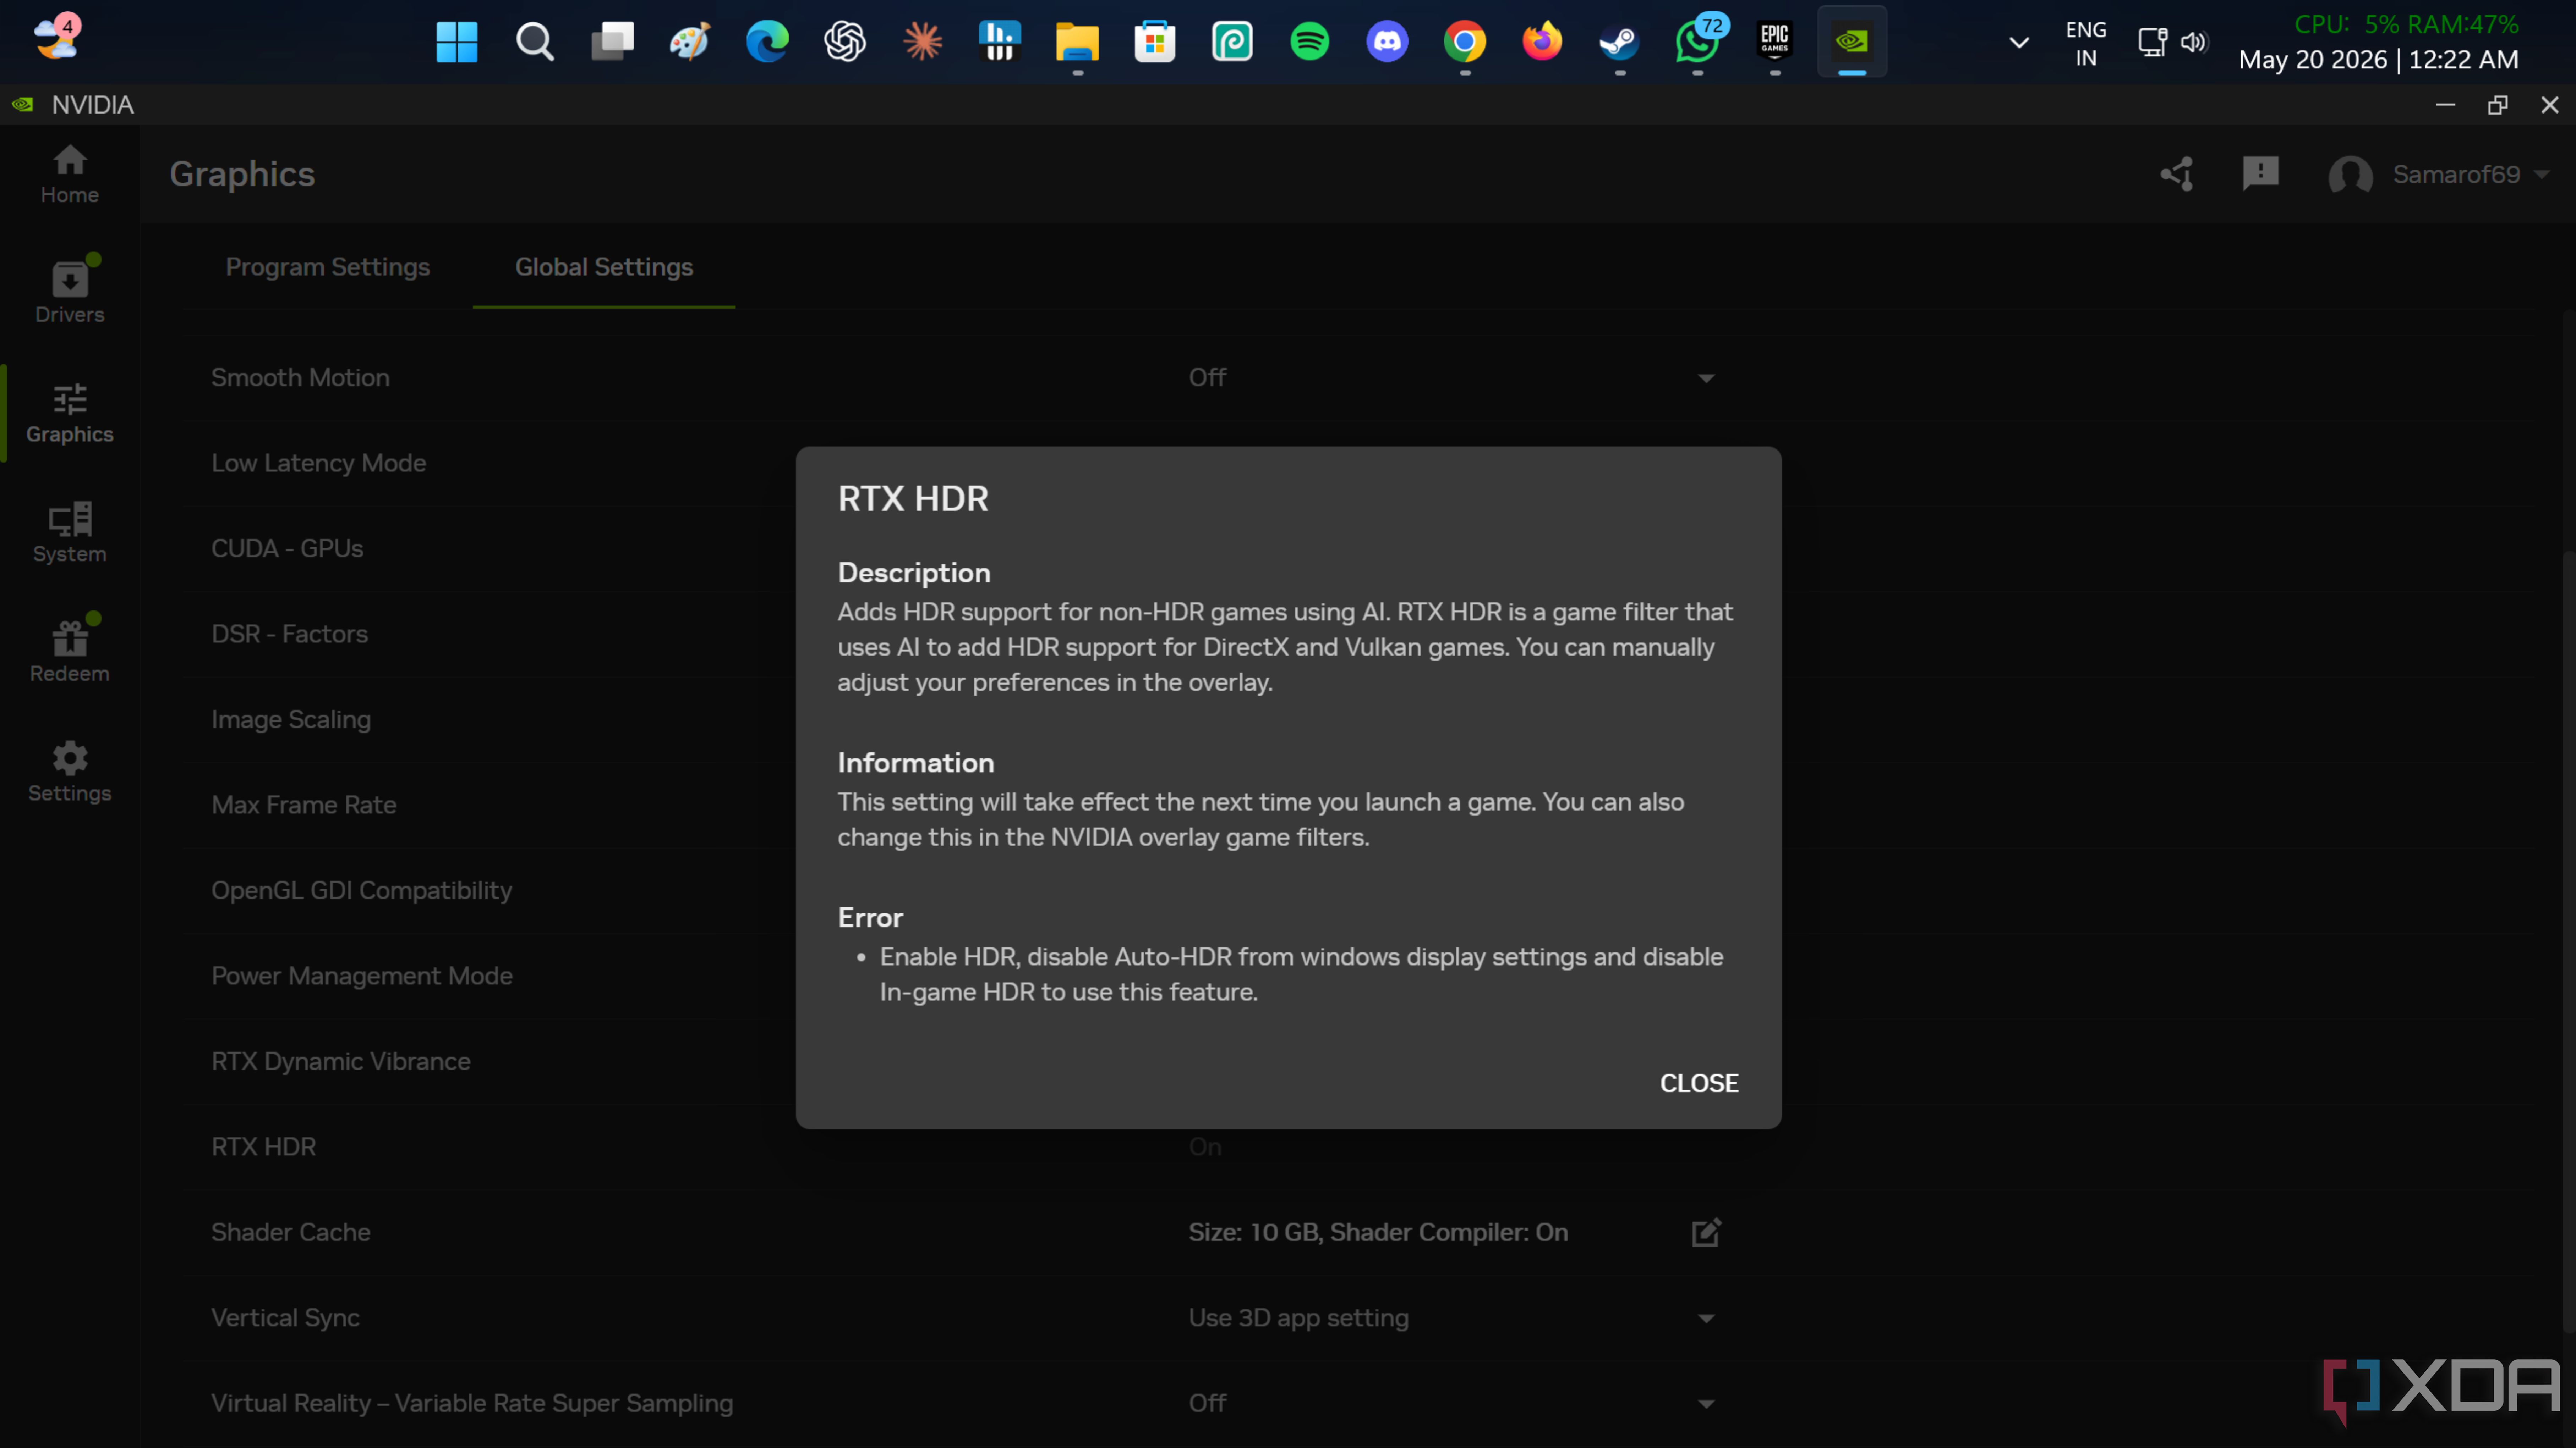2576x1448 pixels.
Task: Open ChatGPT from the taskbar
Action: point(844,42)
